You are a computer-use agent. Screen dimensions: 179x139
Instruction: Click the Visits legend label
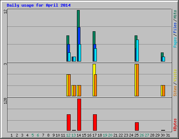(175, 75)
